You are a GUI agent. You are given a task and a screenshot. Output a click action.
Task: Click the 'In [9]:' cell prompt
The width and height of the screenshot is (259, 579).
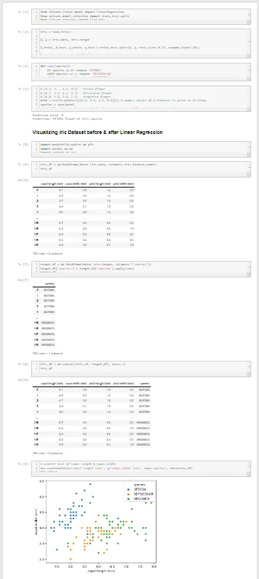pyautogui.click(x=24, y=463)
